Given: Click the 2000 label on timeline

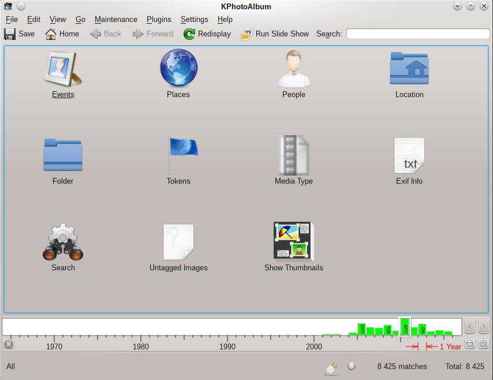Looking at the screenshot, I should [x=314, y=347].
